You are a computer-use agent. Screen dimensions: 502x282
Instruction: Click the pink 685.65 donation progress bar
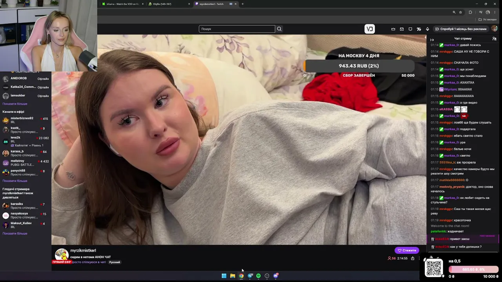point(473,269)
